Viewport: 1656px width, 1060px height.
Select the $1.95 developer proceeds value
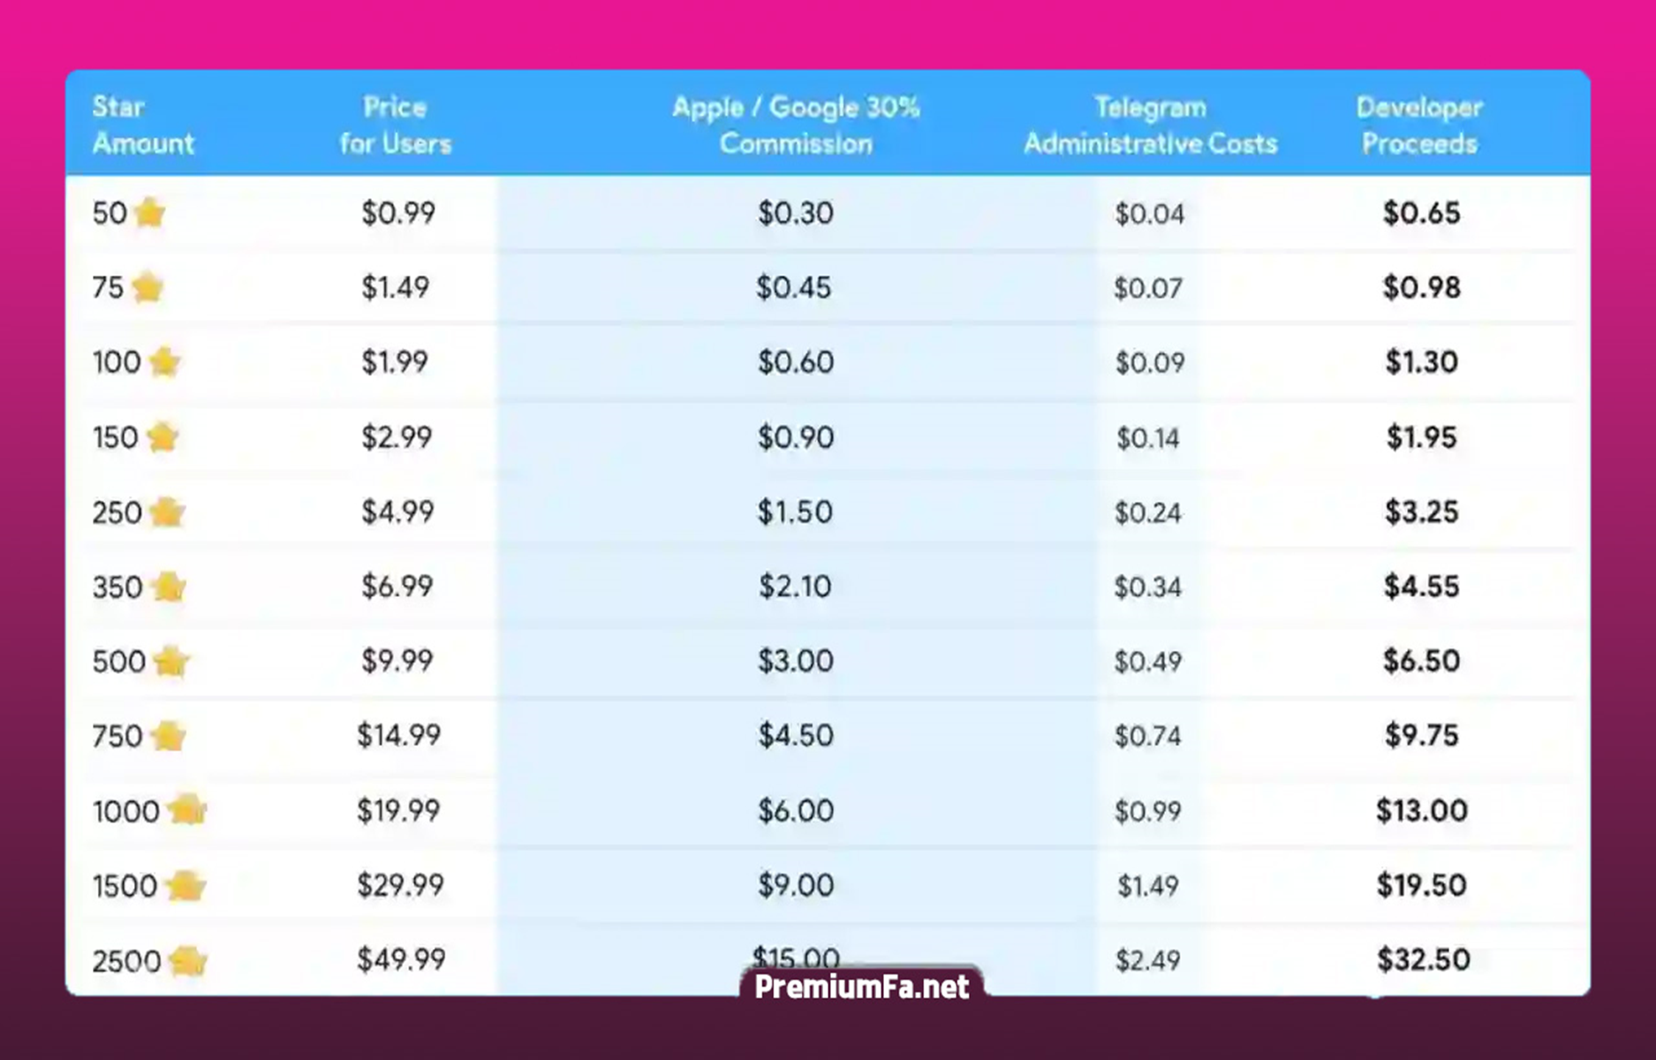click(x=1421, y=437)
